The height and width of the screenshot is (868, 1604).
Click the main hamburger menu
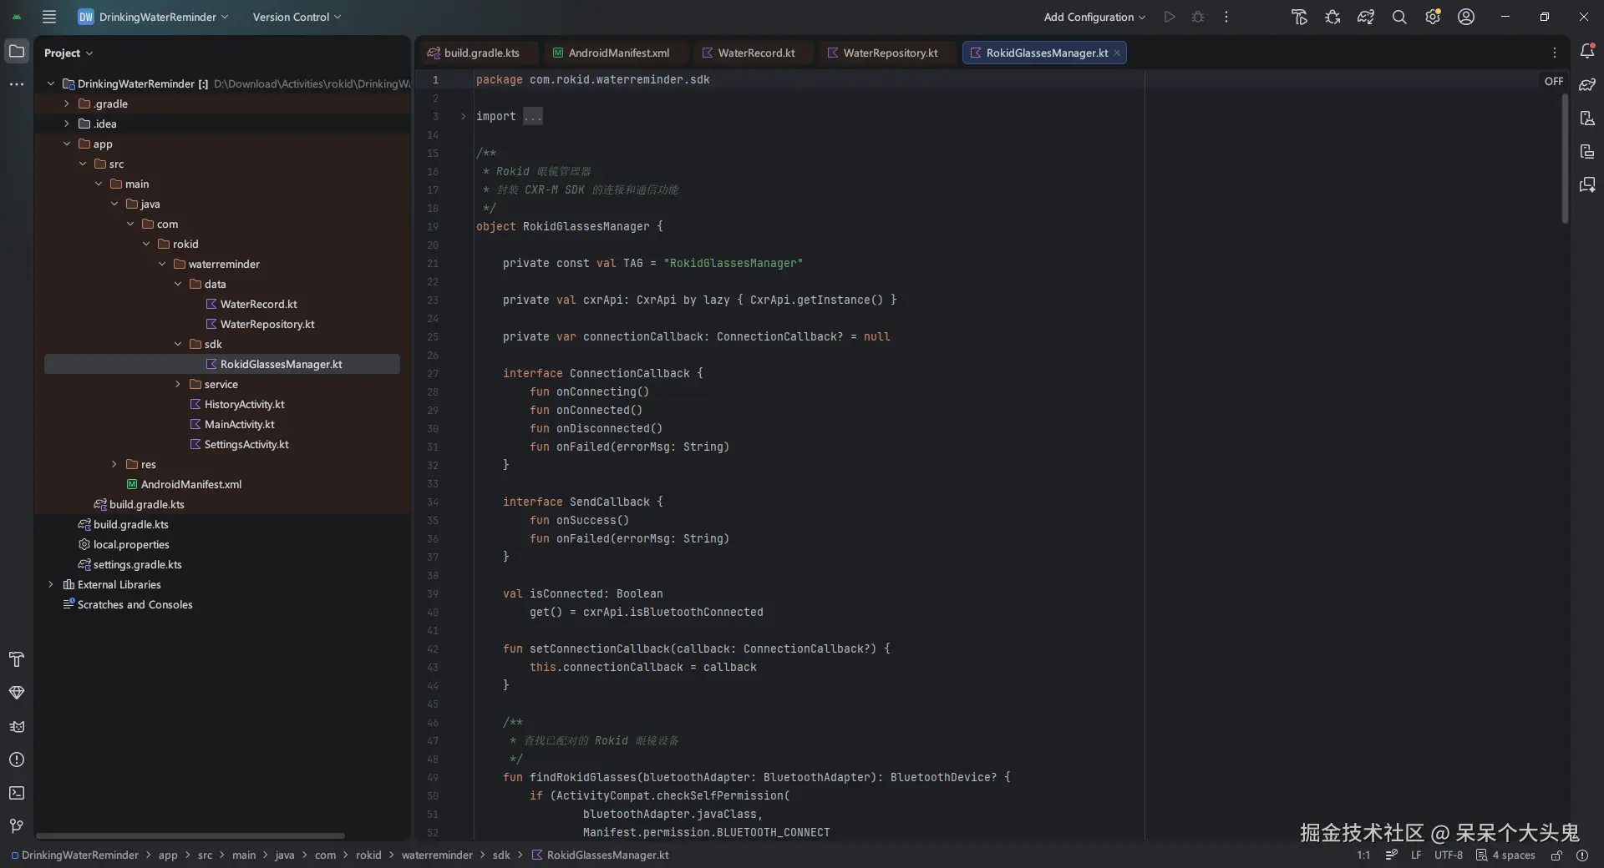tap(49, 17)
